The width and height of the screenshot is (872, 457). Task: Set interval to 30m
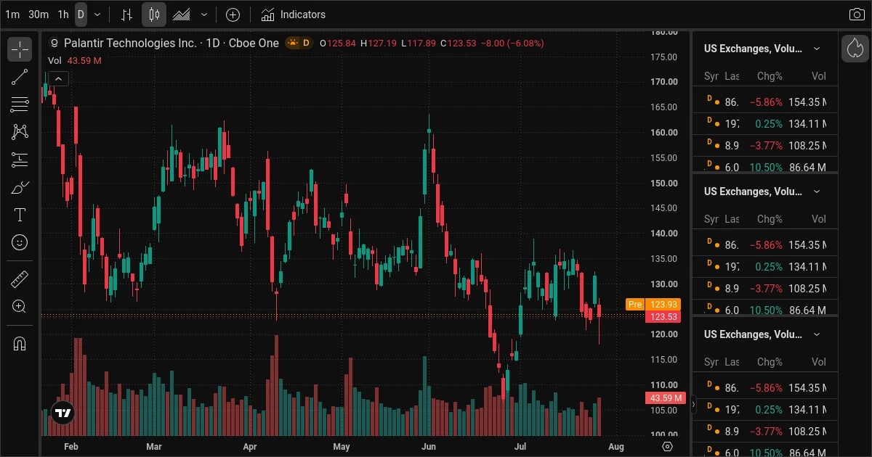[39, 15]
